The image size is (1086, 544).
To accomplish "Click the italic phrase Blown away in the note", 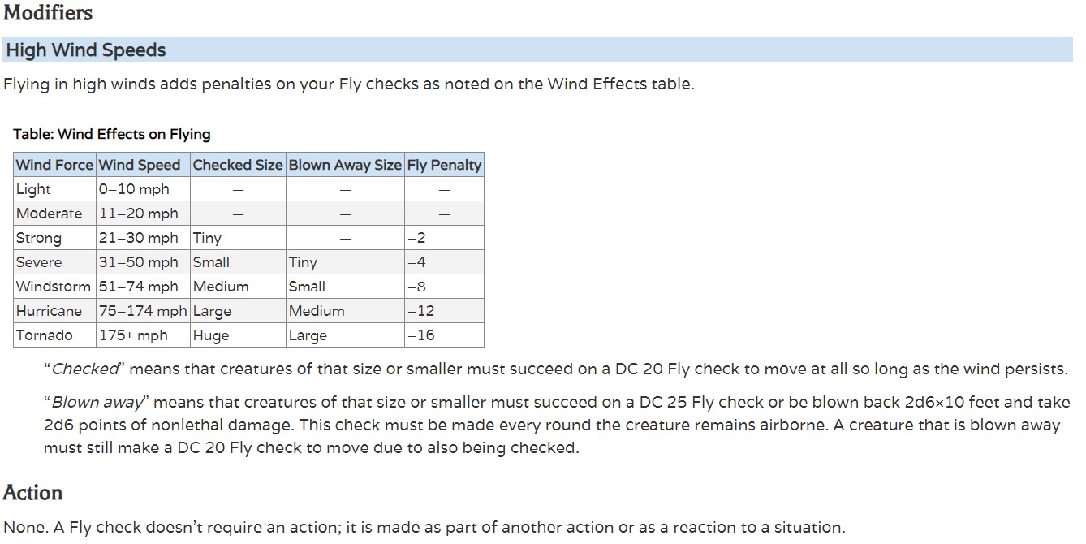I will [x=98, y=403].
